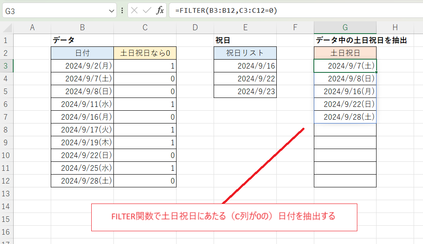The width and height of the screenshot is (423, 244).
Task: Click the Enter checkmark icon in formula bar
Action: coord(147,11)
